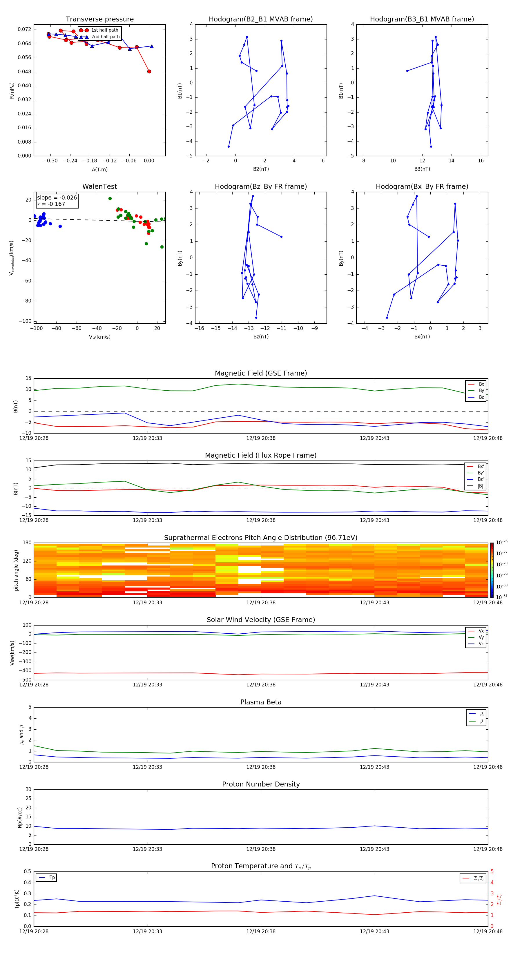Click the "Bx(nT)" x-axis label
This screenshot has width=522, height=957.
422,337
